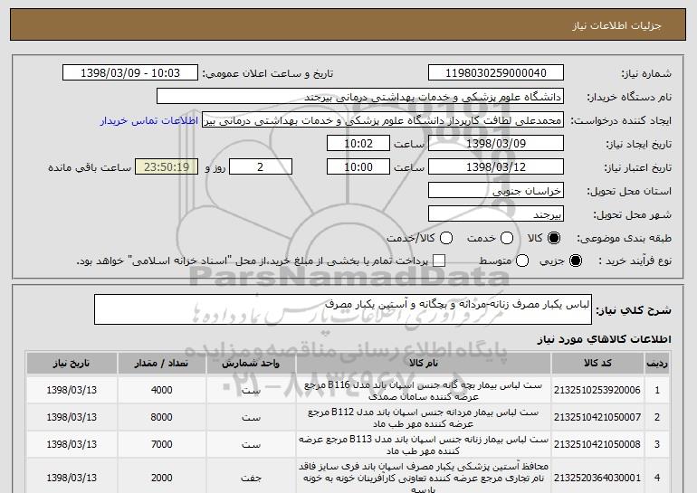Click the تاریخ نیاز column header
The image size is (697, 493).
(72, 364)
